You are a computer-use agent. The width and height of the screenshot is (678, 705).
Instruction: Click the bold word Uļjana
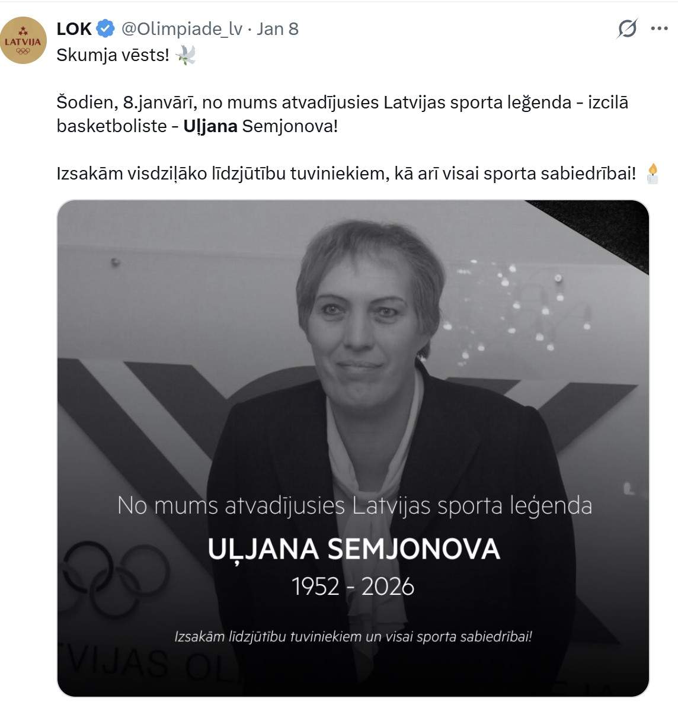point(210,126)
